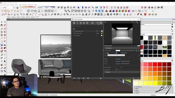
Task: Open the Render Elements category in Asset Editor
Action: click(84, 23)
